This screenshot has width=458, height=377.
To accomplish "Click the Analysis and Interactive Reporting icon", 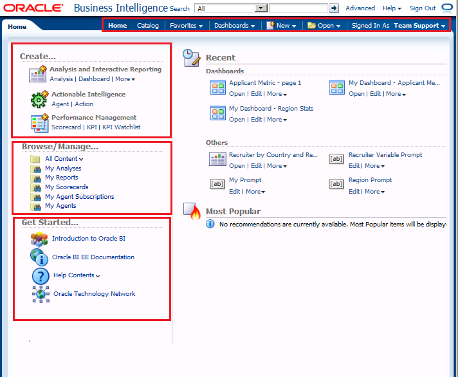I will point(38,74).
